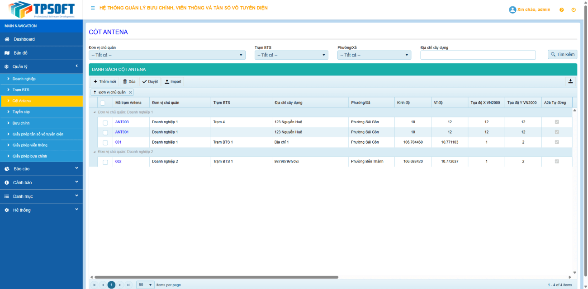Remove the 'Đơn vị chủ quản' grouping chip
The width and height of the screenshot is (588, 289).
pyautogui.click(x=131, y=92)
